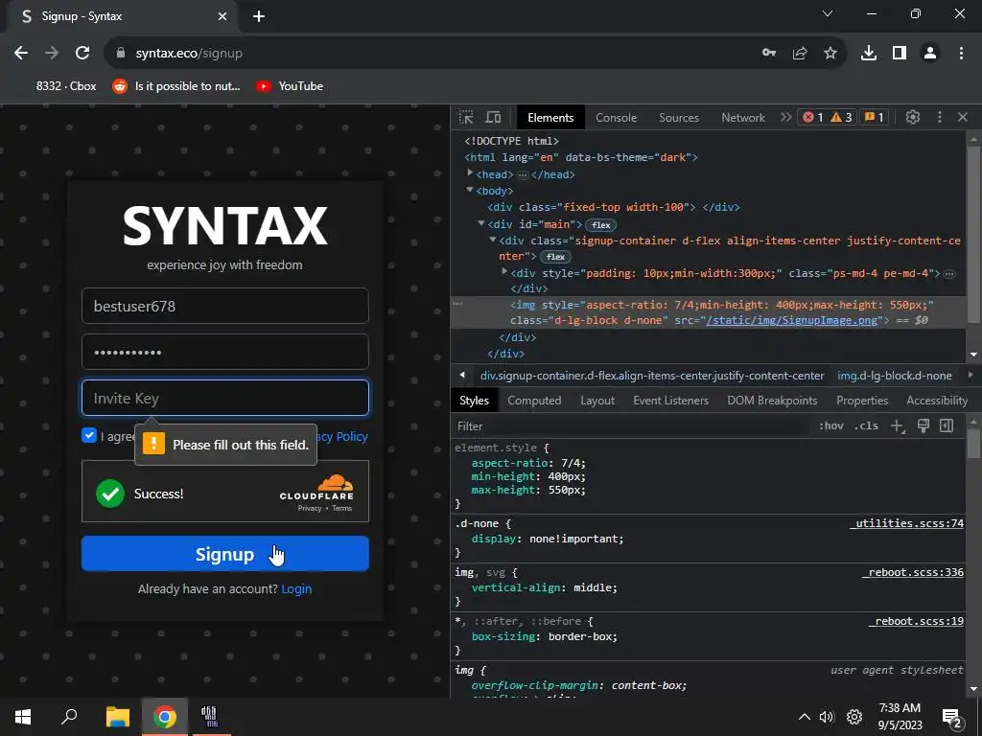Close the DevTools panel

click(x=963, y=117)
